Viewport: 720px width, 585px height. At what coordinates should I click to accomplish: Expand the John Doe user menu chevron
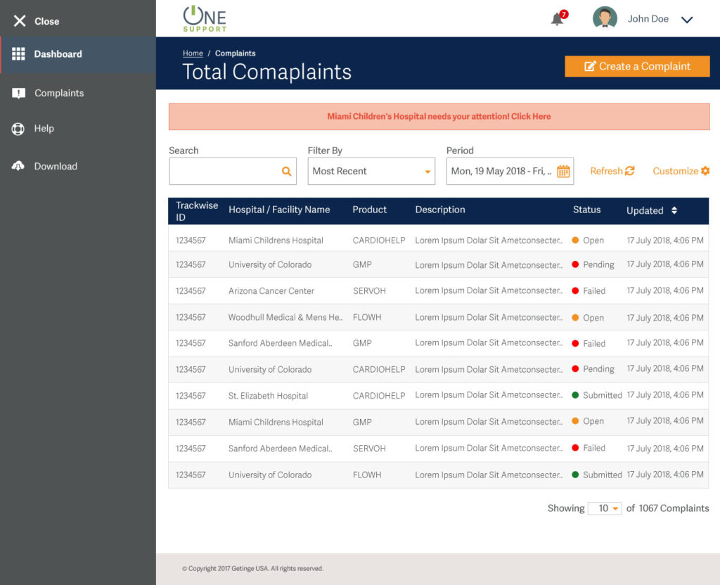687,20
